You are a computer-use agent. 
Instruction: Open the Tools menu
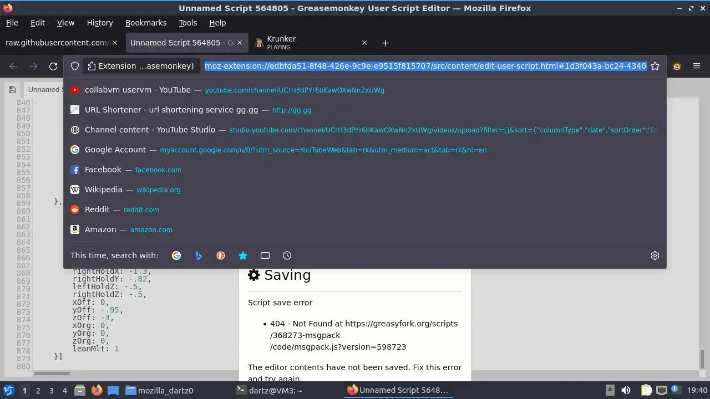(187, 23)
